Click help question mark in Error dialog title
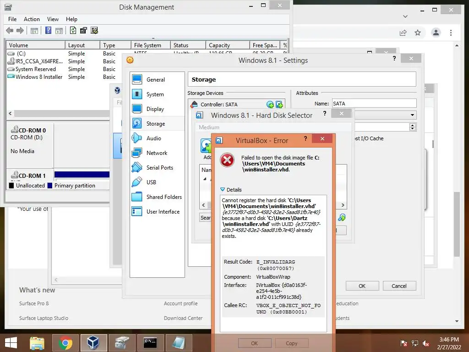 point(305,138)
